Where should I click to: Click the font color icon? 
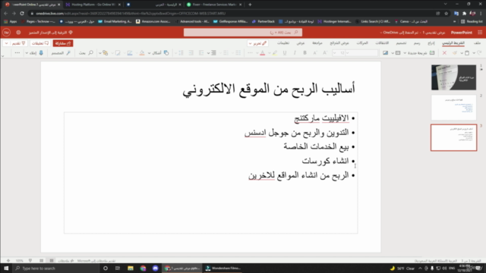tap(263, 53)
